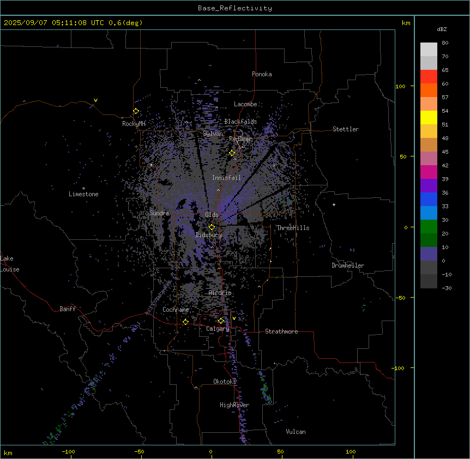Screen dimensions: 470x459
Task: Select the red 65-60 dBZ legend swatch
Action: tap(429, 77)
